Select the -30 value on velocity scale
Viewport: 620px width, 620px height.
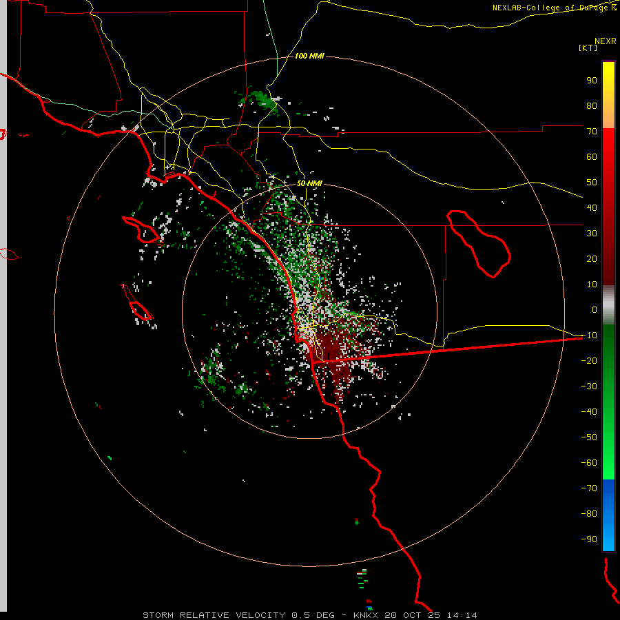(x=589, y=386)
